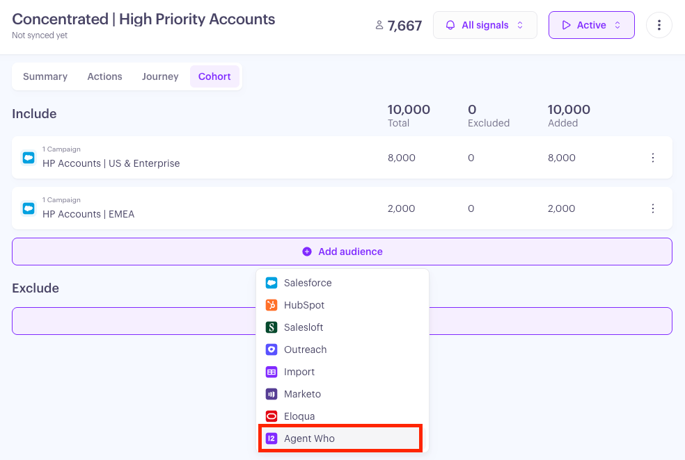Click the Include section heading
Viewport: 685px width, 460px height.
[34, 114]
